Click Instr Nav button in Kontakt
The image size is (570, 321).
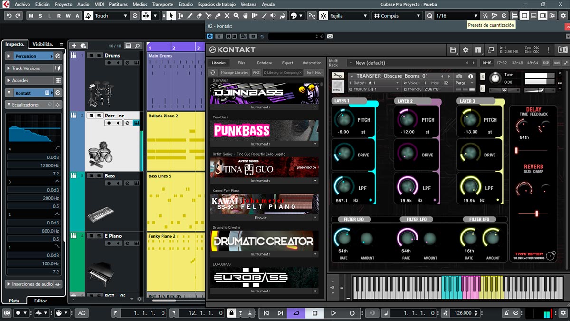click(314, 72)
